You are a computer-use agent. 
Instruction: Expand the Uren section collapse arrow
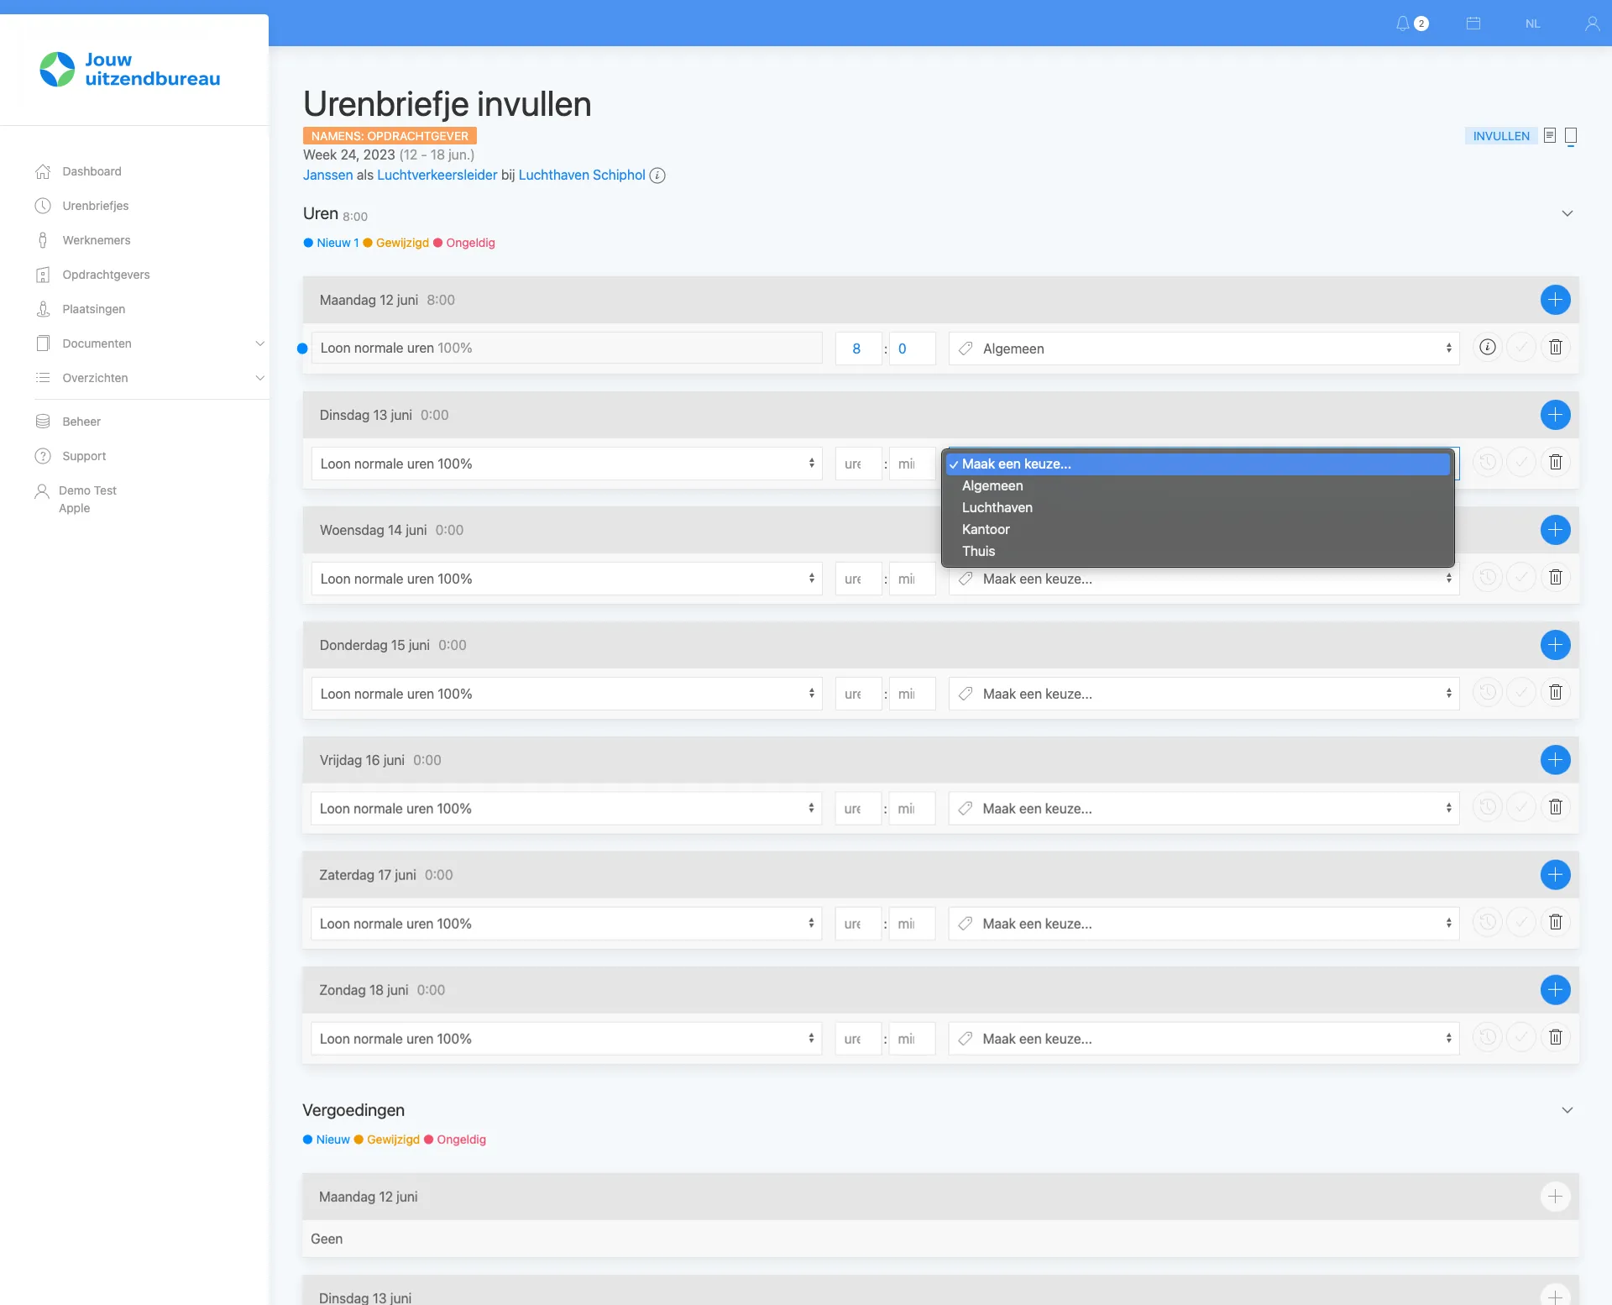point(1568,213)
